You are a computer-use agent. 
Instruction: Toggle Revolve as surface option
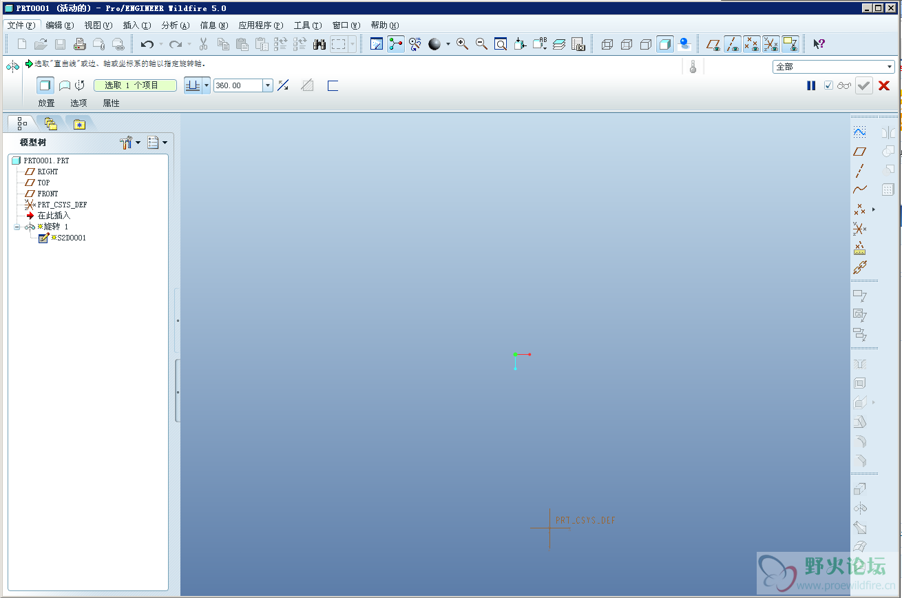64,85
